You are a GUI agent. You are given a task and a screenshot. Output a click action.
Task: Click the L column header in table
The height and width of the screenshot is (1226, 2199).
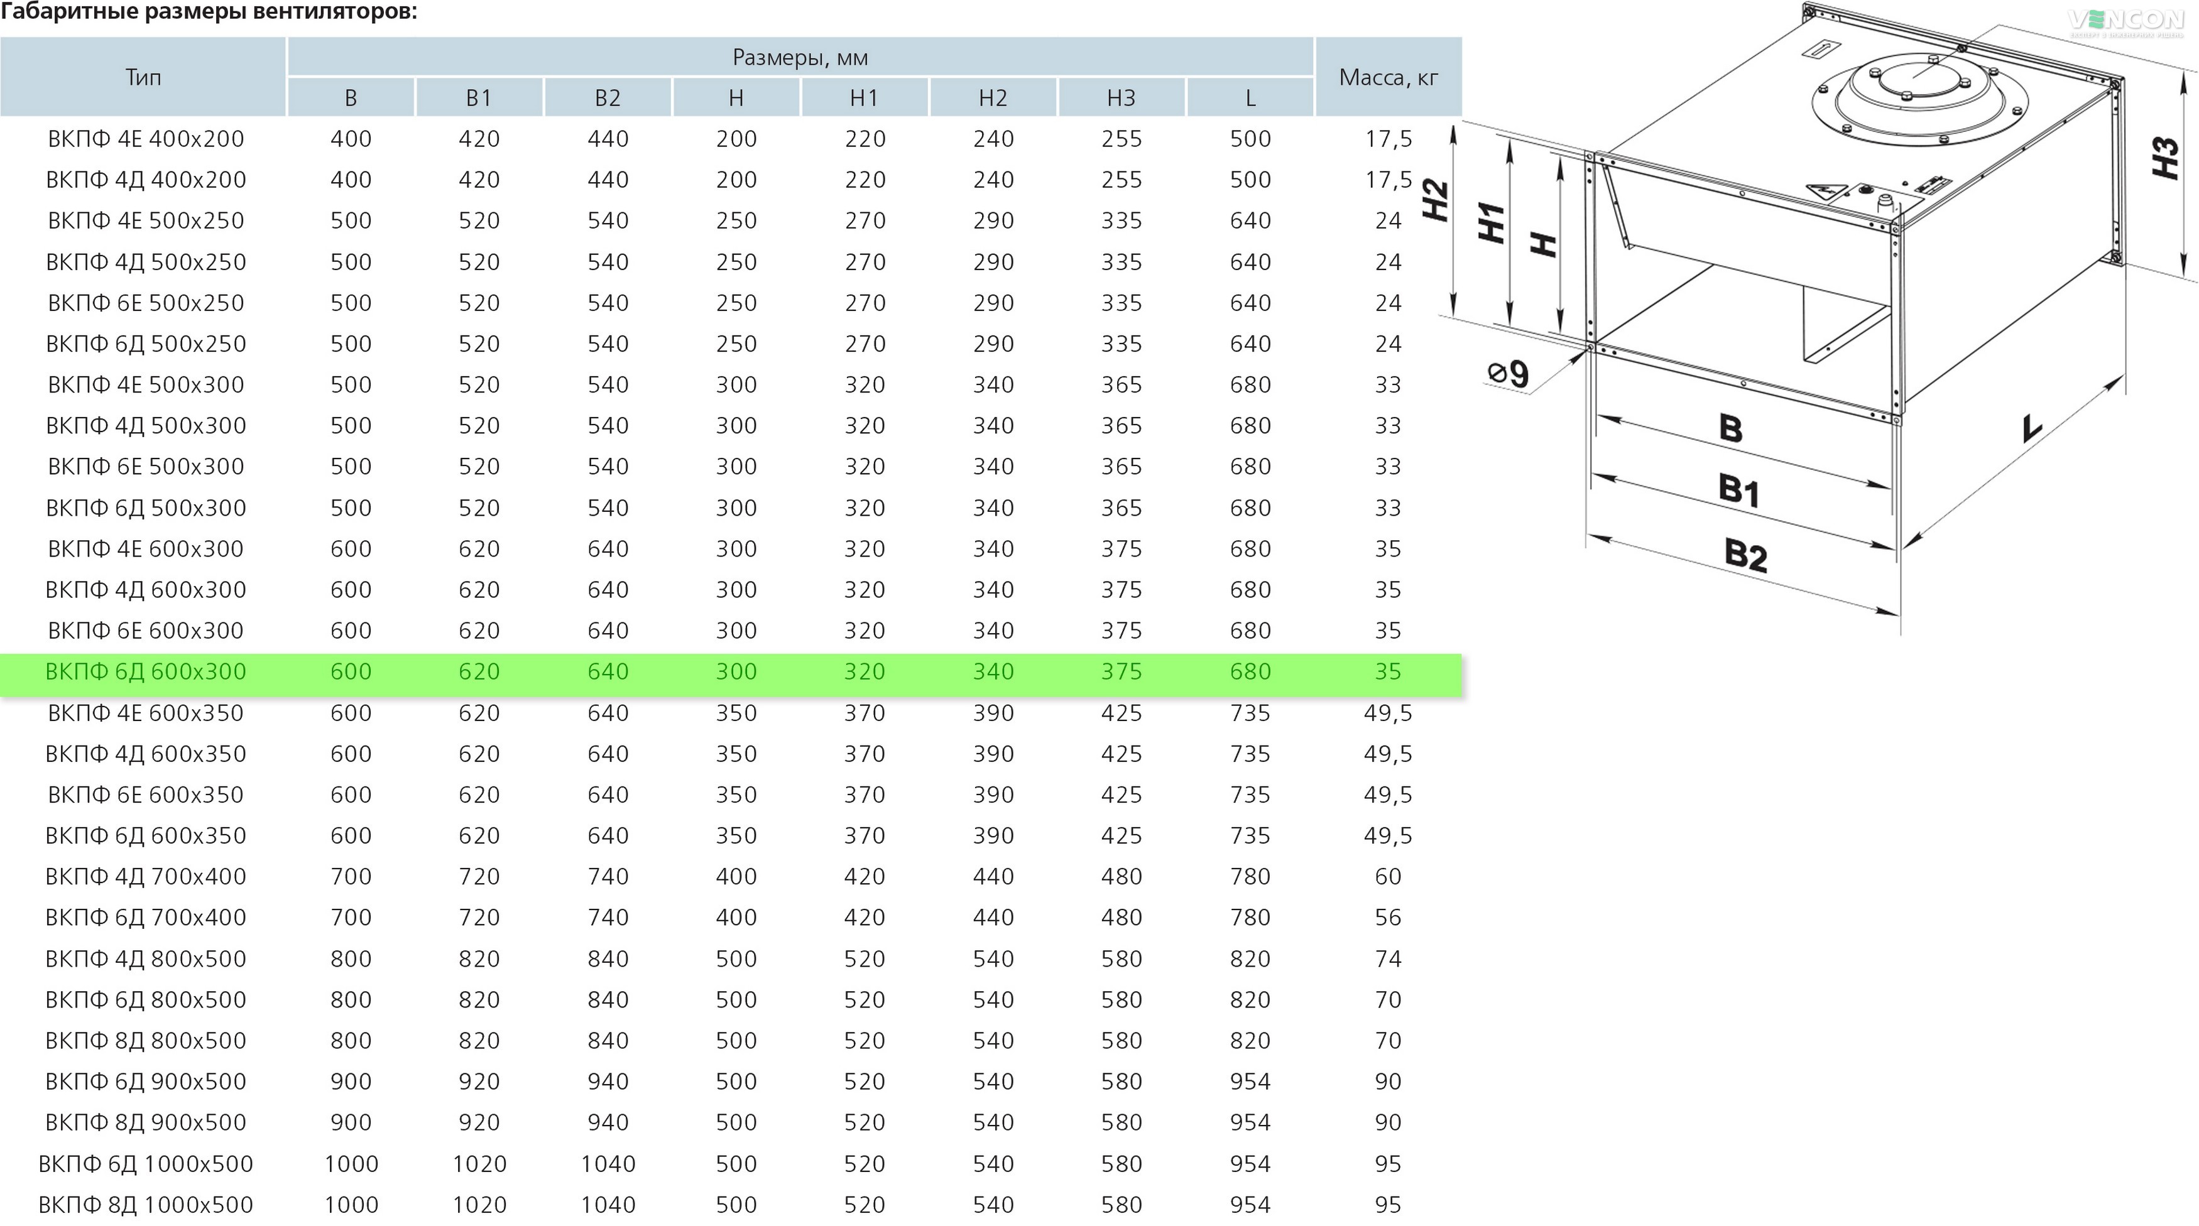pyautogui.click(x=1250, y=97)
